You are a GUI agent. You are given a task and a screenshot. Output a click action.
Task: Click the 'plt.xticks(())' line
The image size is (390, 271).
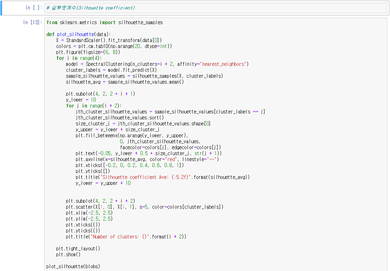[x=83, y=225]
